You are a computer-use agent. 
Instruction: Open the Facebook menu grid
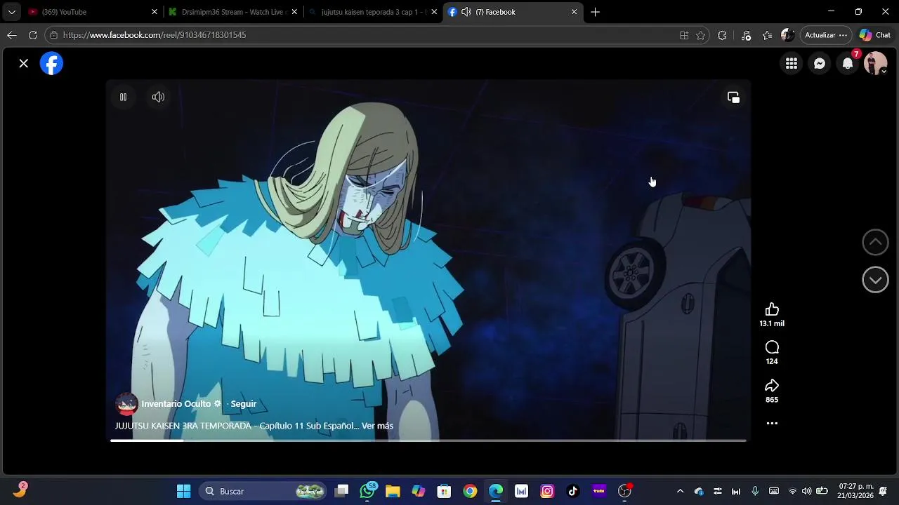(x=792, y=64)
